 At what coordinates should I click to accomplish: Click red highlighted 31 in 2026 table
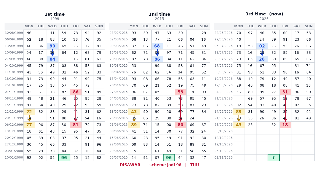click(285, 92)
